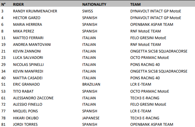Select MIKA PEREZ in rider list
This screenshot has height=127, width=195.
(x=24, y=31)
